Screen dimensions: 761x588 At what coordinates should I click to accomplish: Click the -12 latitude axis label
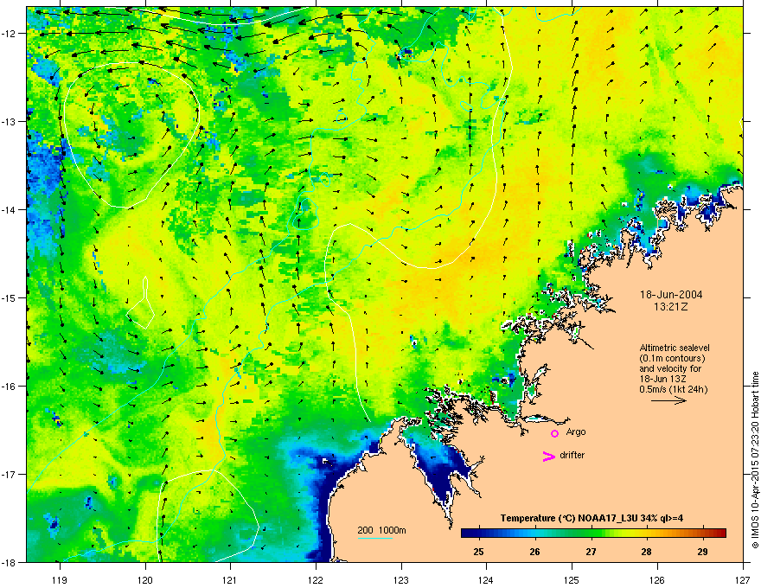pyautogui.click(x=10, y=34)
